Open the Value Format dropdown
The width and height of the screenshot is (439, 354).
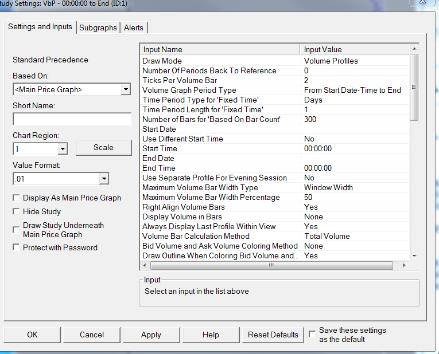coord(104,179)
